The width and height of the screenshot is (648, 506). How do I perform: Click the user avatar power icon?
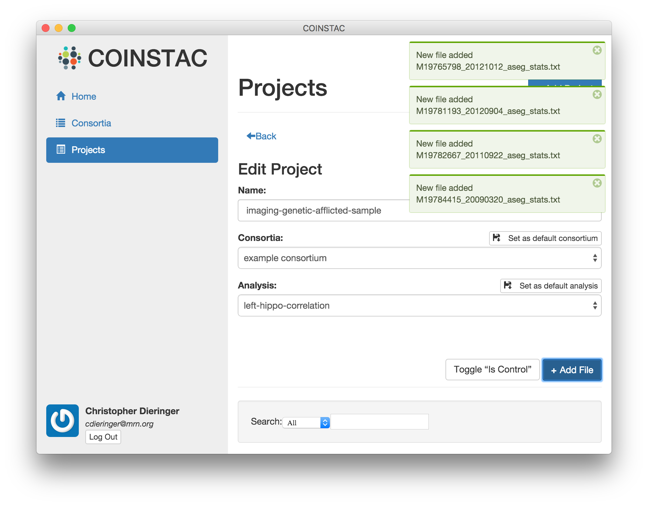63,420
